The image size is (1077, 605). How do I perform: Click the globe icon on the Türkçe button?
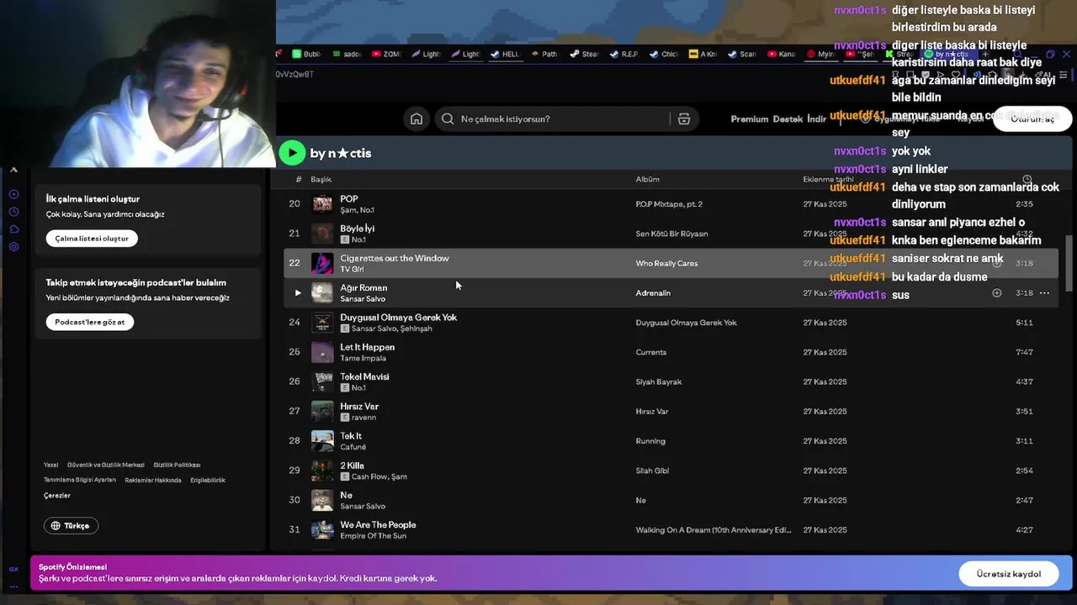tap(56, 526)
